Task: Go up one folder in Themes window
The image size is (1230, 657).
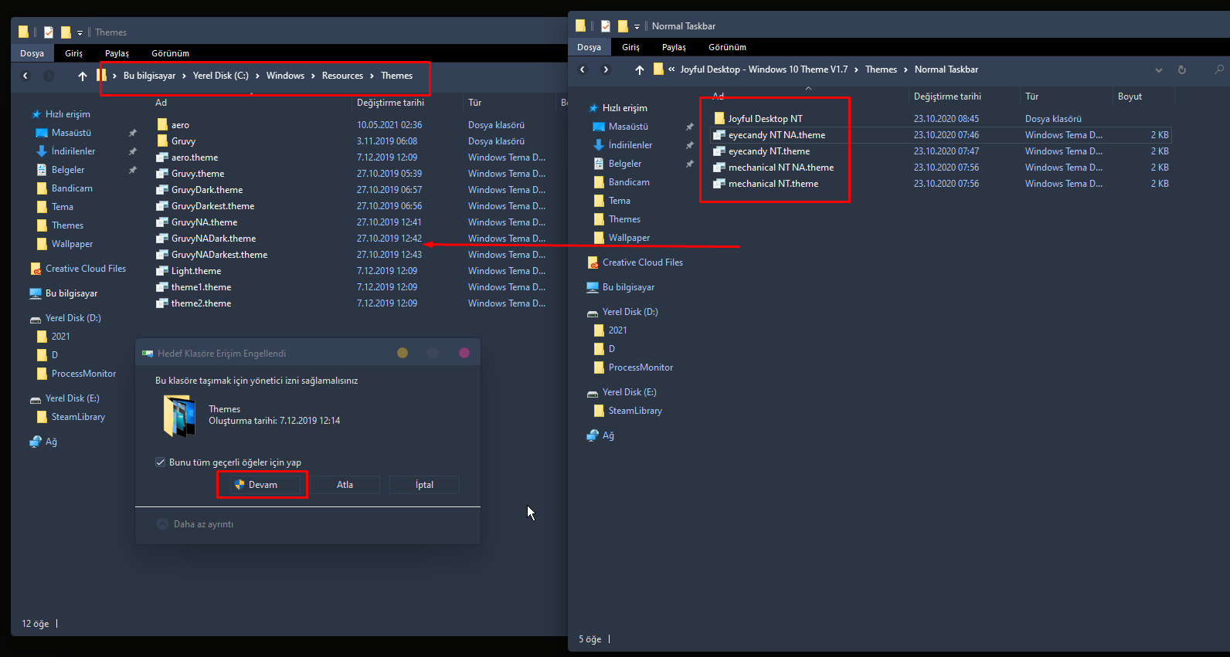Action: tap(83, 76)
